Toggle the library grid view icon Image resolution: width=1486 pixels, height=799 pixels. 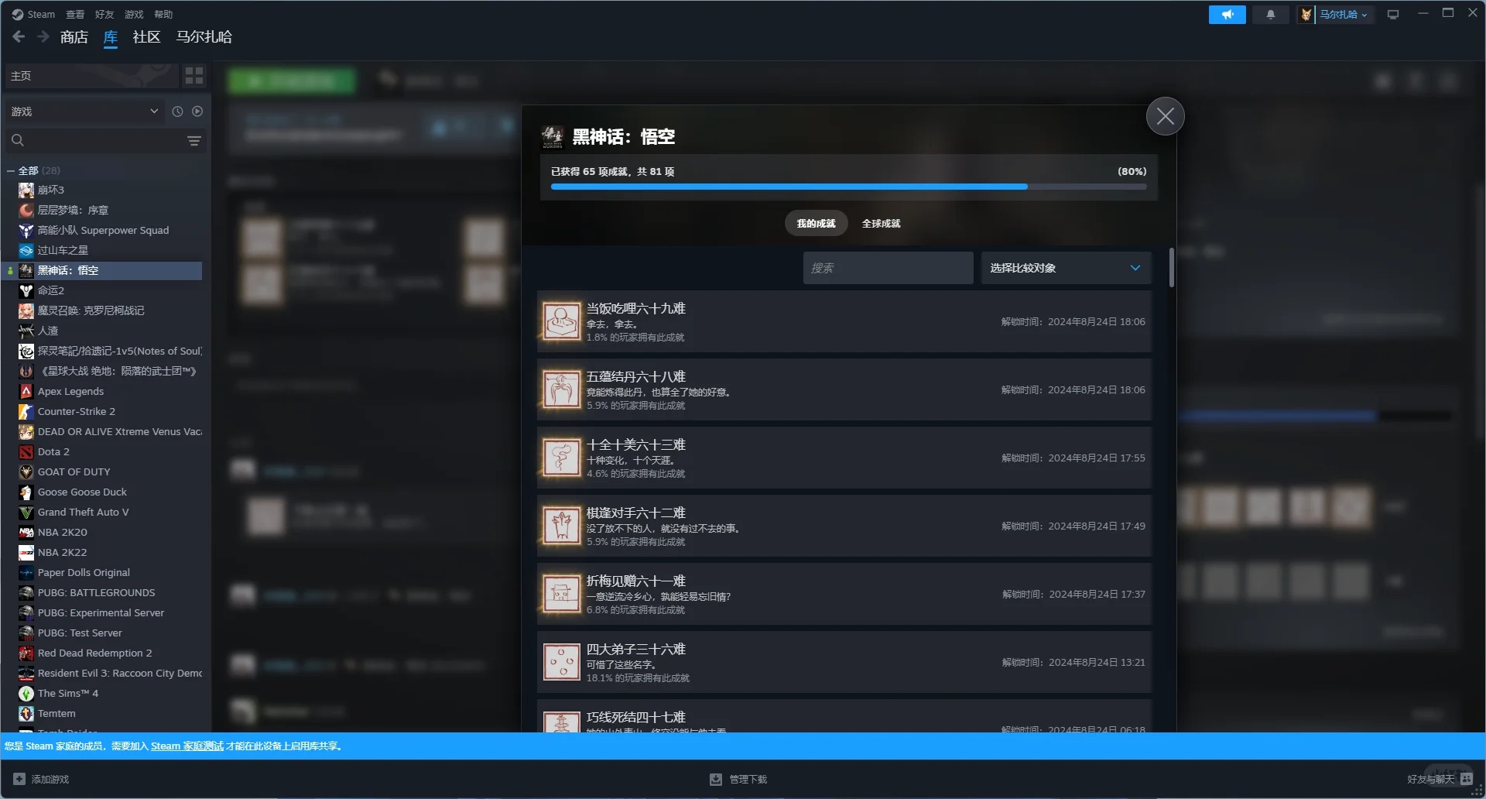click(x=194, y=75)
